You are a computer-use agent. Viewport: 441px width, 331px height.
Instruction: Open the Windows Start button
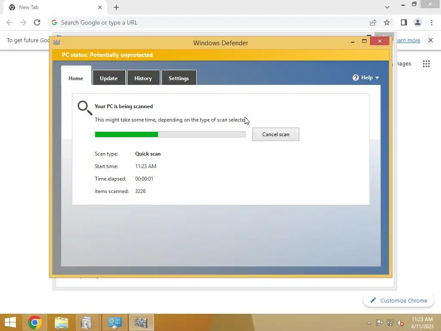(x=10, y=322)
